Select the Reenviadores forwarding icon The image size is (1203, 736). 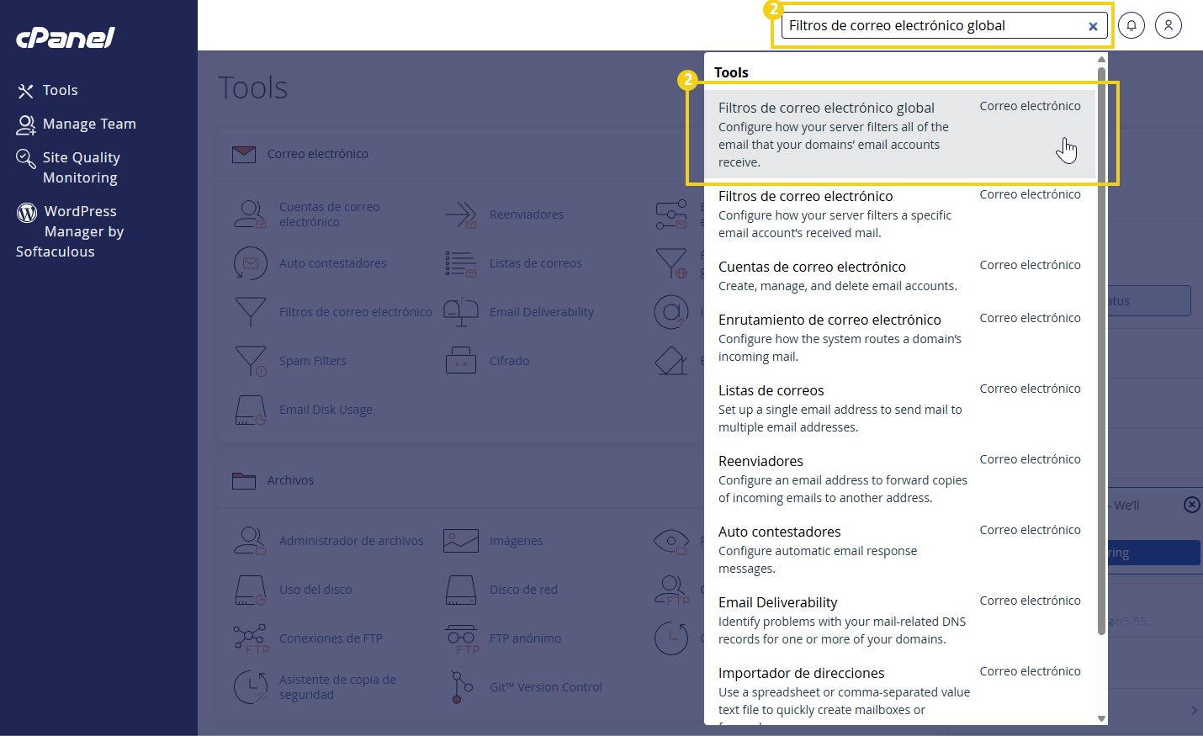point(461,214)
